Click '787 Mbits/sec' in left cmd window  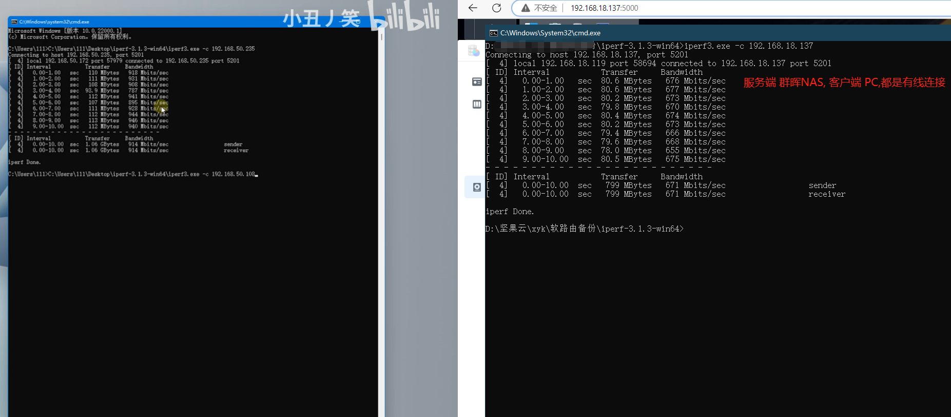pos(148,91)
